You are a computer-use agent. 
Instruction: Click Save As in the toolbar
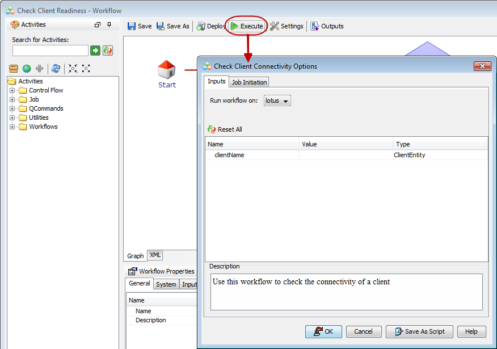[x=172, y=26]
